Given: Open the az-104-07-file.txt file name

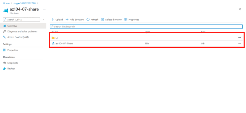Looking at the screenshot, I should 64,43.
